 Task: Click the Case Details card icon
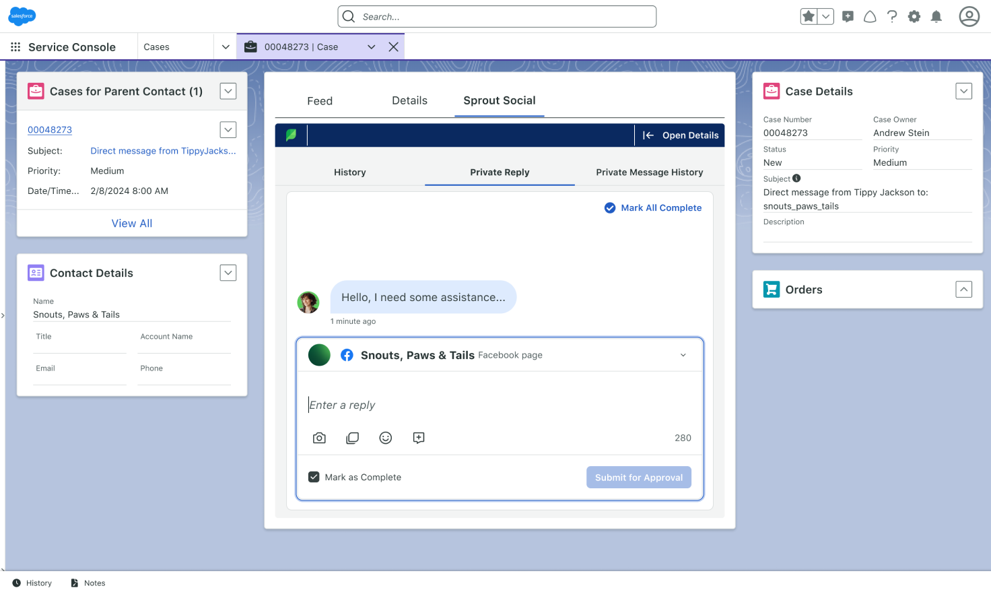pyautogui.click(x=772, y=91)
